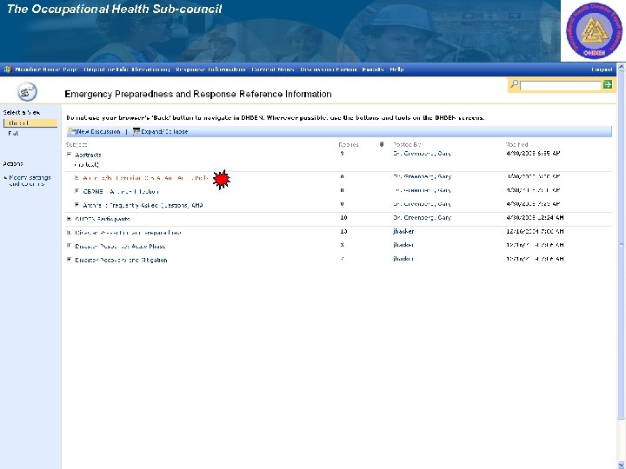Click Expand/Collapse toolbar link
The width and height of the screenshot is (626, 469).
point(164,132)
